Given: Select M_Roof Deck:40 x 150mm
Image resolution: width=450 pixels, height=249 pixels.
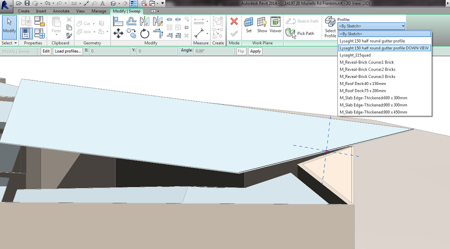Looking at the screenshot, I should 384,84.
